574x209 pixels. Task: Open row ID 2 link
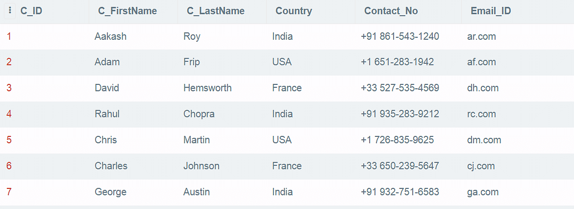pyautogui.click(x=9, y=62)
